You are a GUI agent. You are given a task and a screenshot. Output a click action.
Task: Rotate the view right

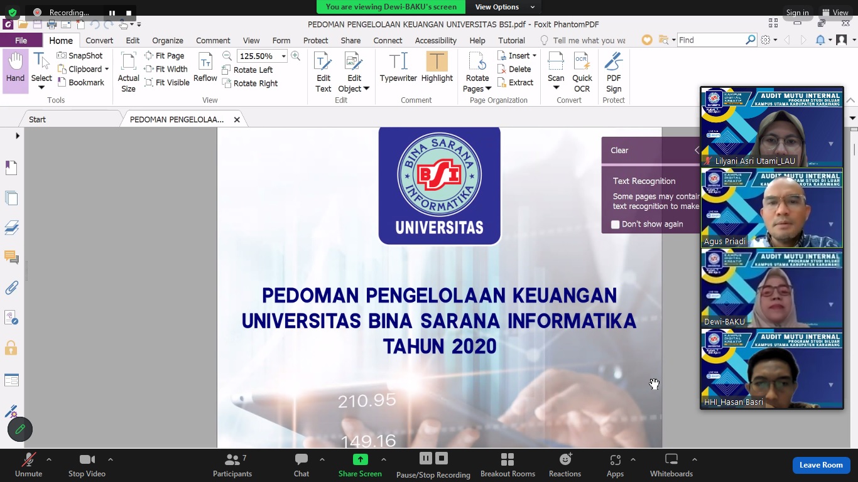(x=250, y=83)
